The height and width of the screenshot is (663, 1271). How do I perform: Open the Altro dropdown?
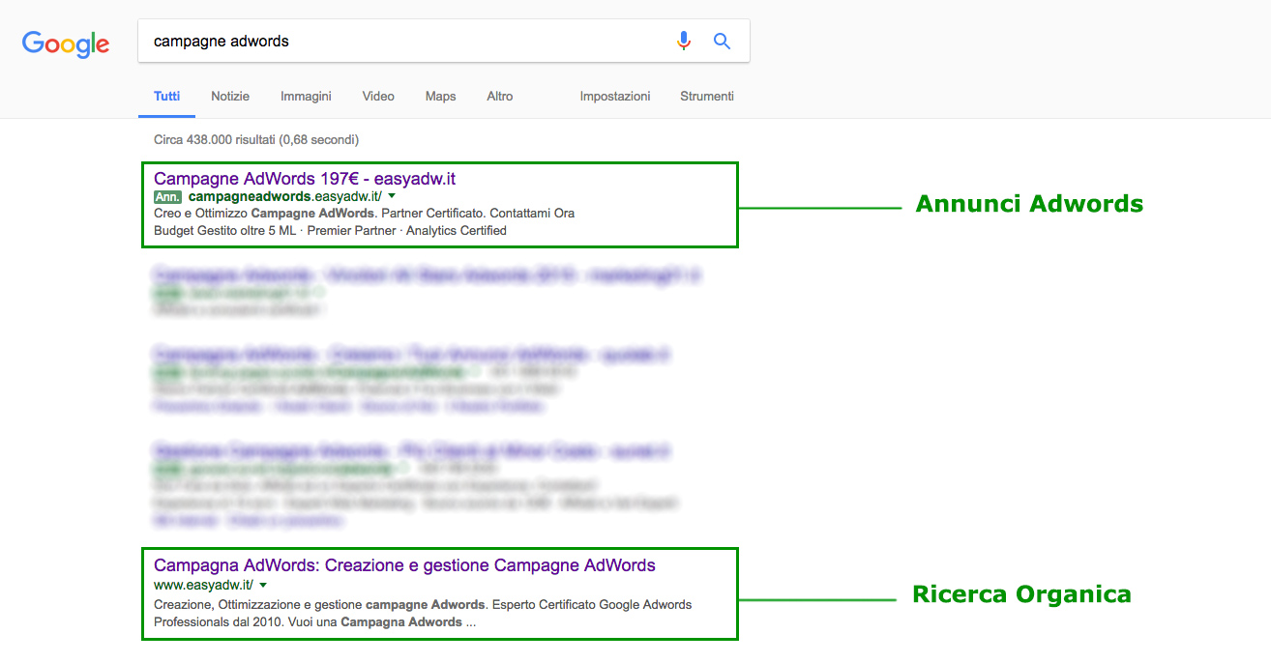[499, 96]
